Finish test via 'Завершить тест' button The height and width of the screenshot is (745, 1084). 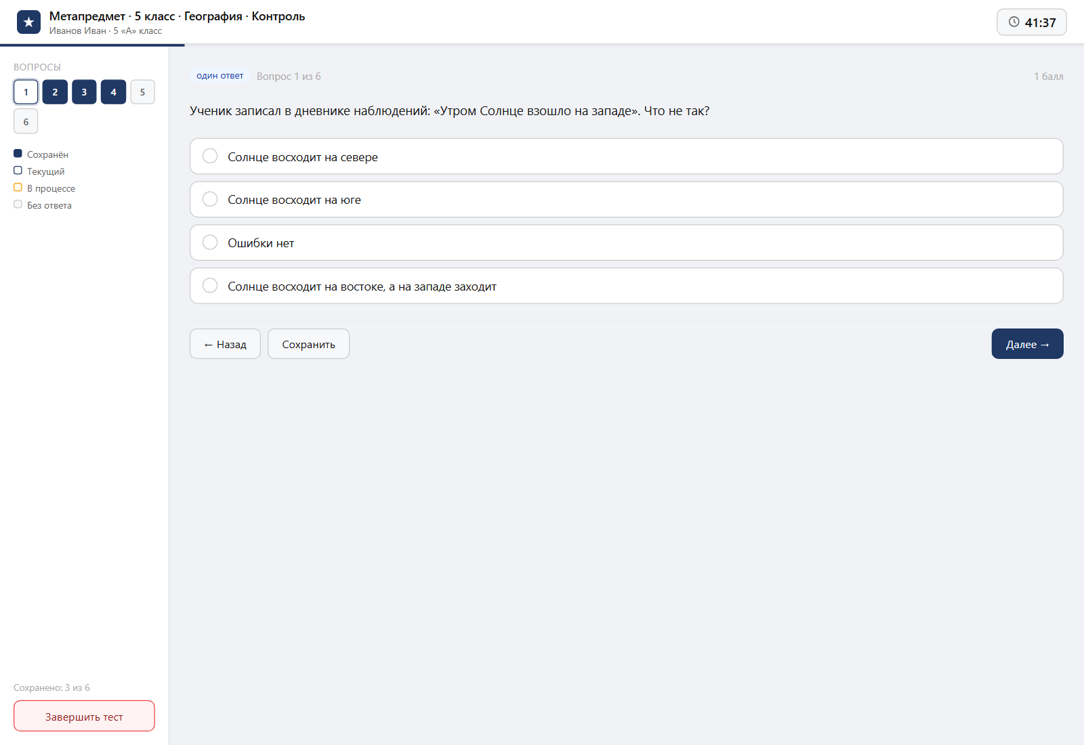[x=84, y=716]
